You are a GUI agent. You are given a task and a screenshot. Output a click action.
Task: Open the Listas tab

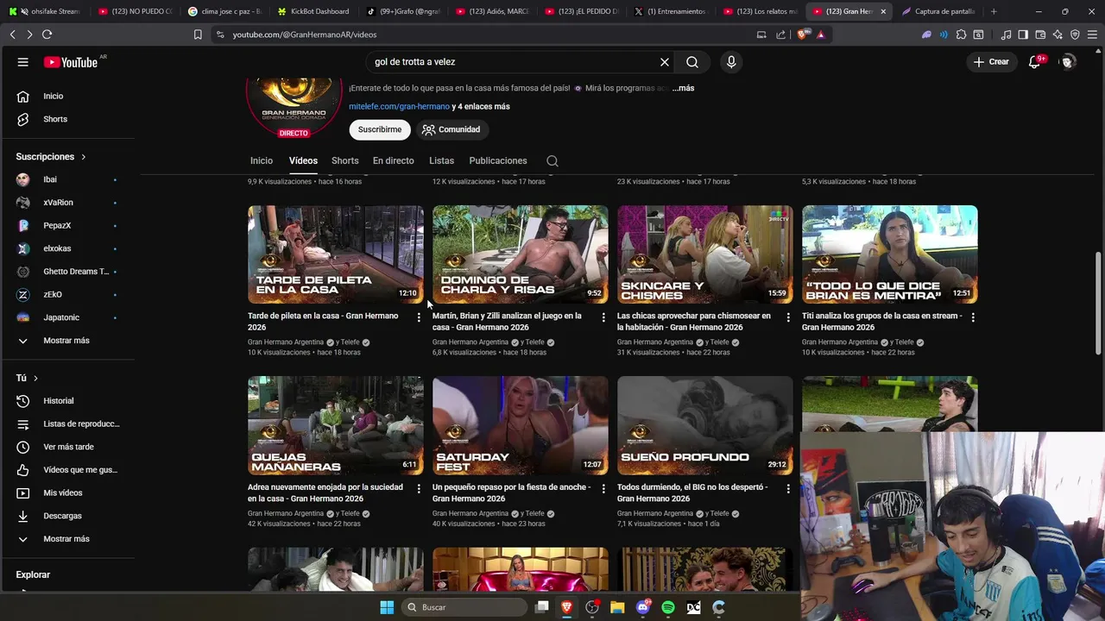[x=441, y=161]
